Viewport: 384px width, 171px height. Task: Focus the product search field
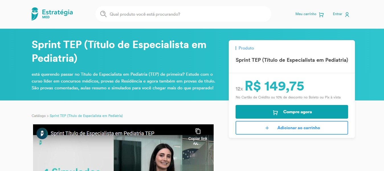(x=183, y=14)
